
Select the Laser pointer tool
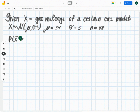click(4, 79)
